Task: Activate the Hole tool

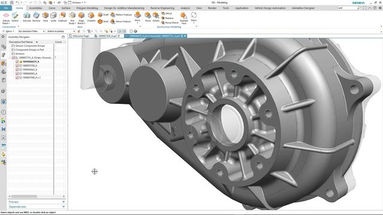Action: (45, 17)
